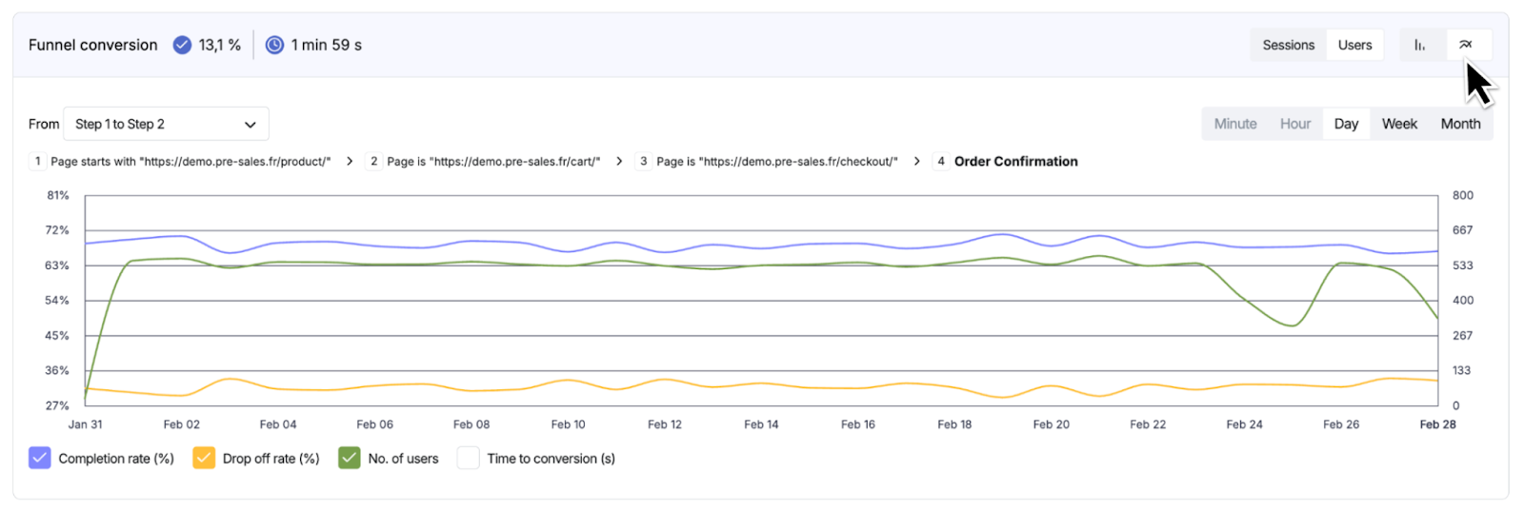Switch to bar chart view icon
This screenshot has width=1524, height=512.
(1419, 45)
